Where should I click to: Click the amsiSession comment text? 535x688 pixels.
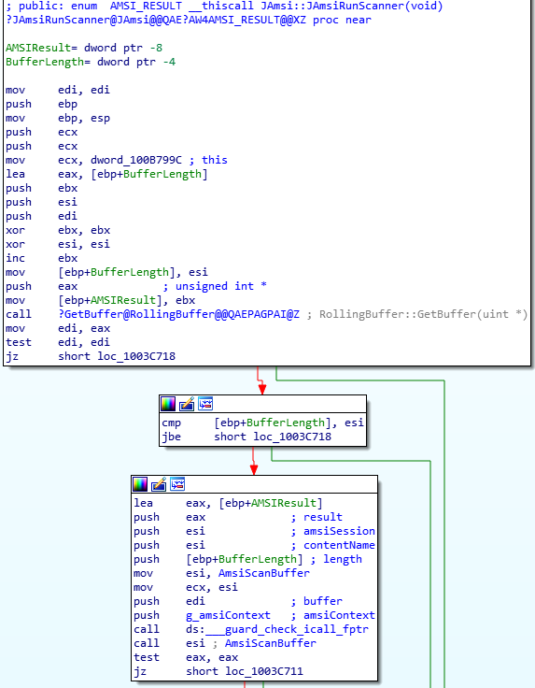(x=339, y=531)
